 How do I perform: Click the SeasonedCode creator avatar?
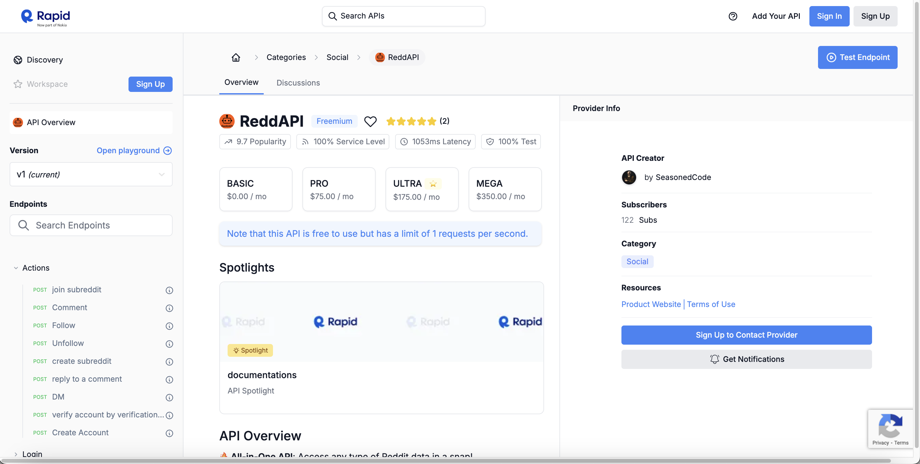[629, 177]
